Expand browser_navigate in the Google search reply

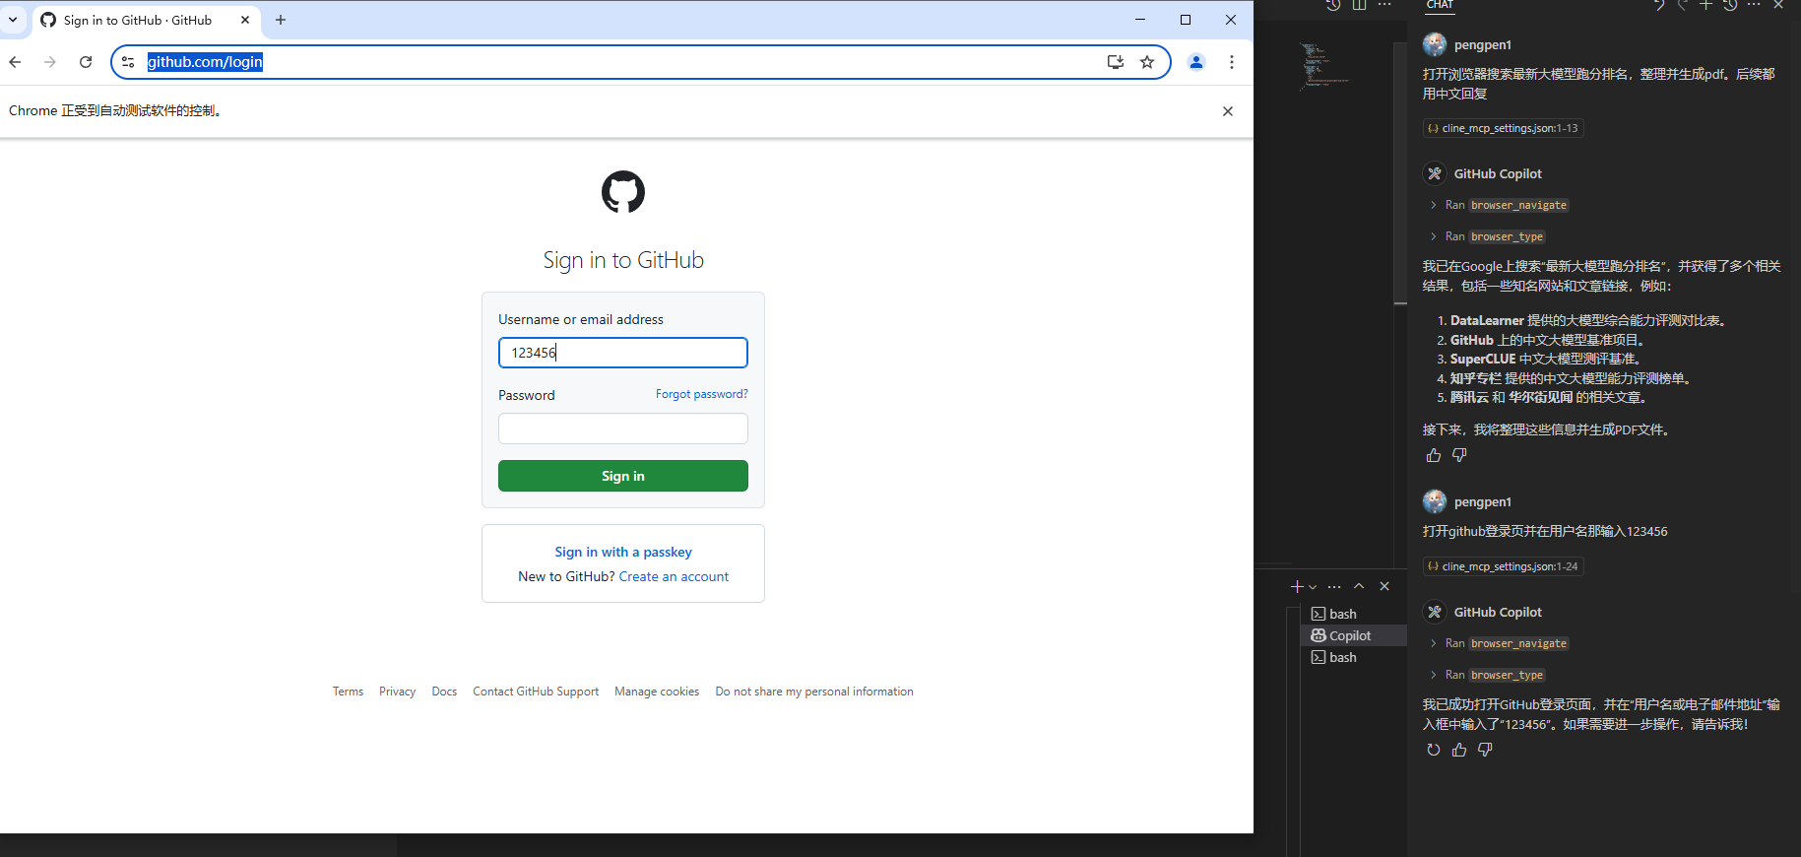click(1499, 205)
